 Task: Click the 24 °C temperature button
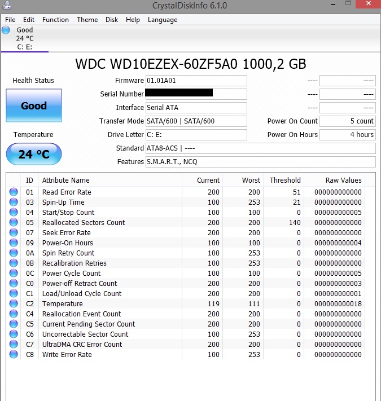34,154
